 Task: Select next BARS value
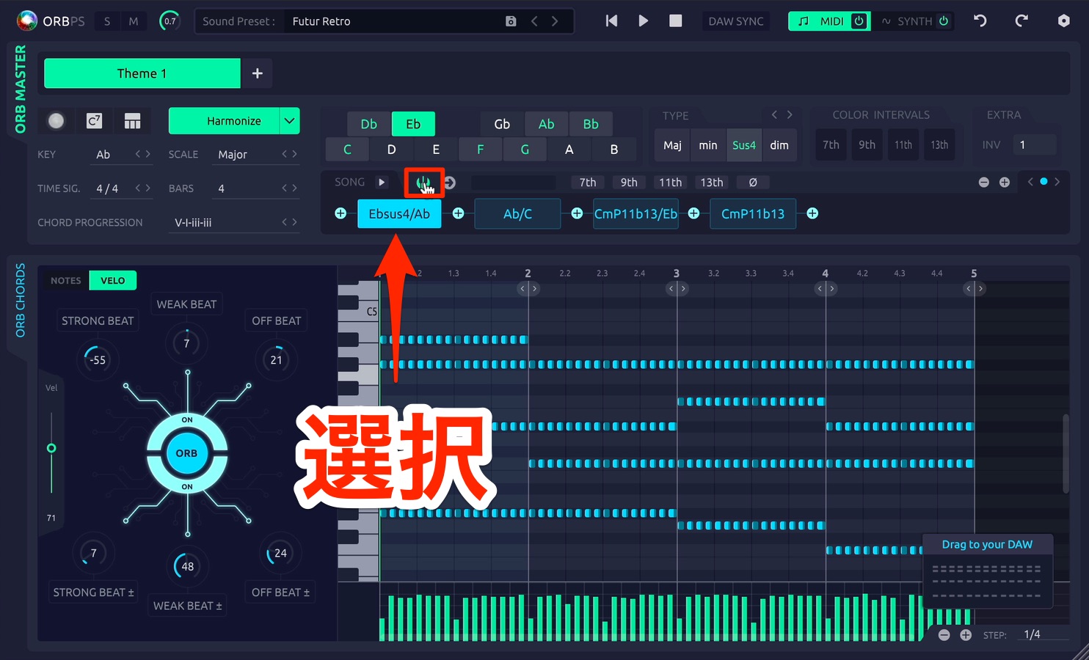295,188
